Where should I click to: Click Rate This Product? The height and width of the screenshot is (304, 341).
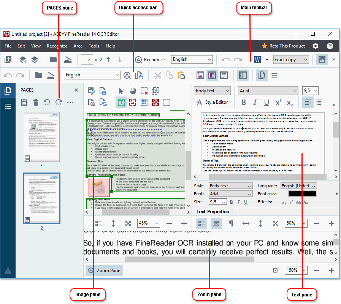(283, 46)
